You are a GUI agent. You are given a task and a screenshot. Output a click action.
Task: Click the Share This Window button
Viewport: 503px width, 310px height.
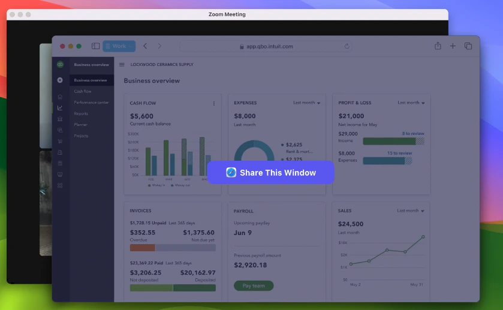tap(270, 172)
